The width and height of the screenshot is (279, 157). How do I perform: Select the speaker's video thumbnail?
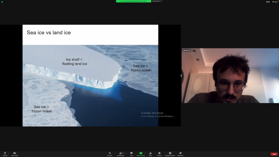coord(230,76)
